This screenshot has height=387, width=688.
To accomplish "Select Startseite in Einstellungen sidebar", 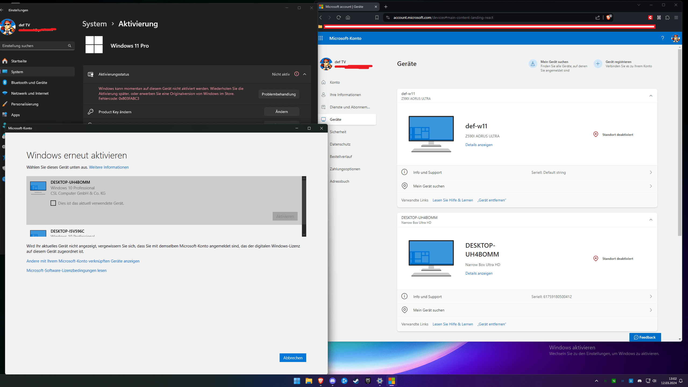I will coord(37,61).
